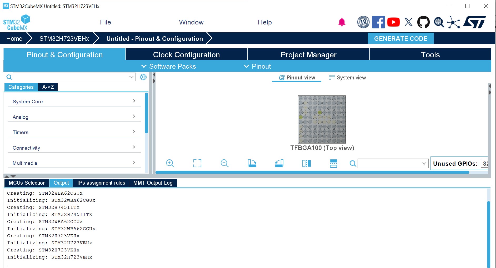Image resolution: width=496 pixels, height=268 pixels.
Task: Expand the Analog category
Action: tap(74, 117)
